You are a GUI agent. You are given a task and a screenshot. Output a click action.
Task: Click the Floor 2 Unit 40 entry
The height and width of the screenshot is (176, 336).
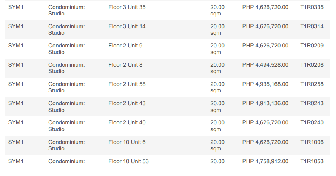[x=127, y=122]
